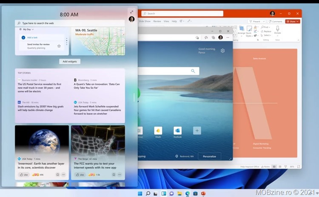This screenshot has width=319, height=197.
Task: Open the Start menu on the taskbar
Action: point(140,193)
